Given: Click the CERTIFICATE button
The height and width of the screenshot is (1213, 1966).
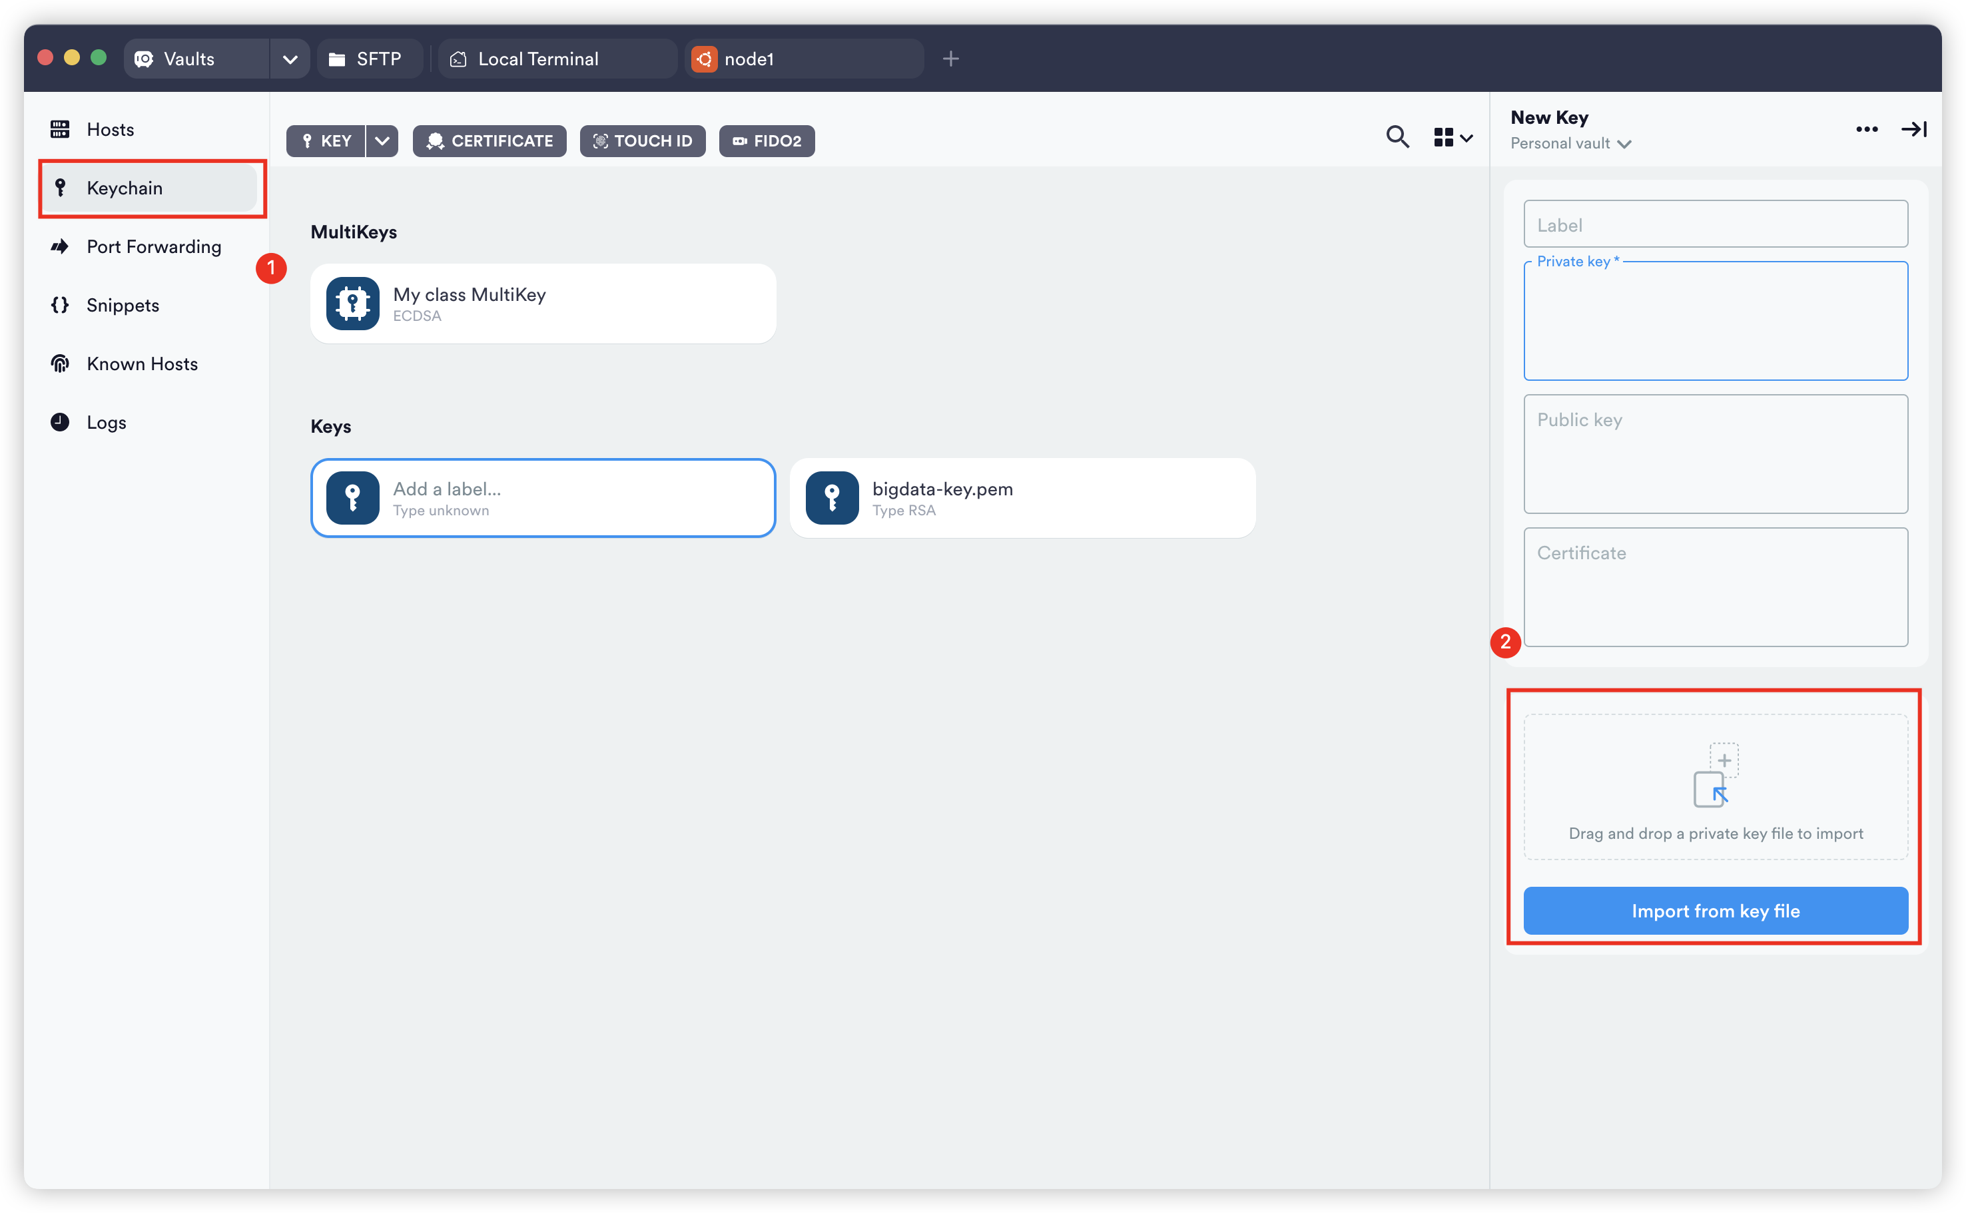Looking at the screenshot, I should tap(490, 141).
